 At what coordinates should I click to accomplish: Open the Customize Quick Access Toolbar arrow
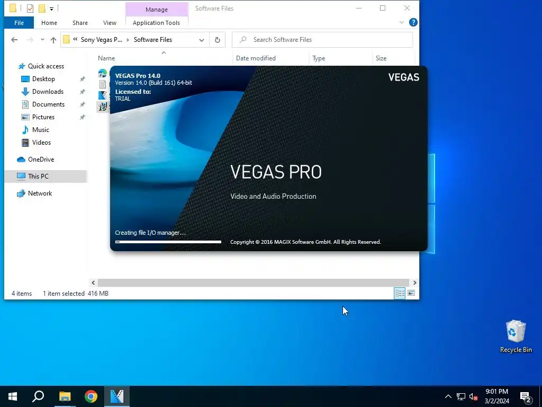(51, 8)
